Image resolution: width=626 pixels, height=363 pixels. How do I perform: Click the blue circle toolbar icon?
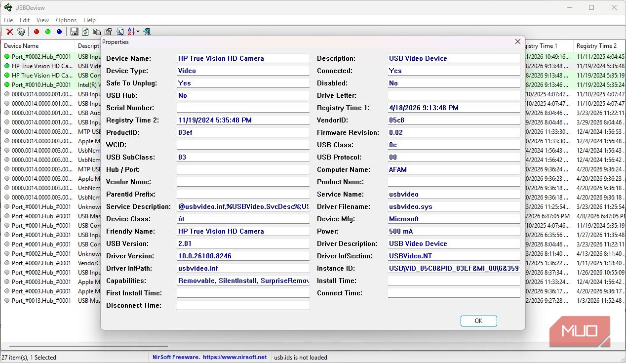pos(59,32)
